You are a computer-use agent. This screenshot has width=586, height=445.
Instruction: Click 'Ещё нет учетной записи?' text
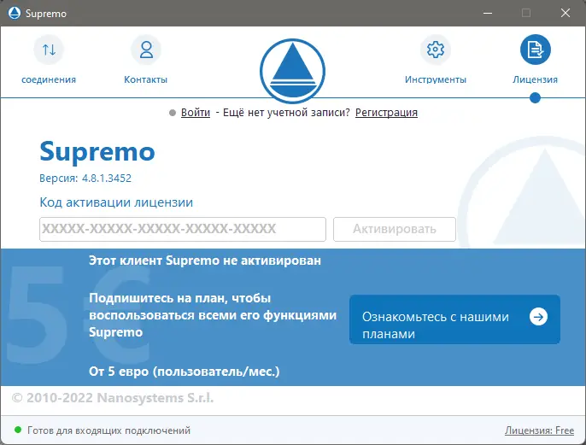[x=286, y=113]
